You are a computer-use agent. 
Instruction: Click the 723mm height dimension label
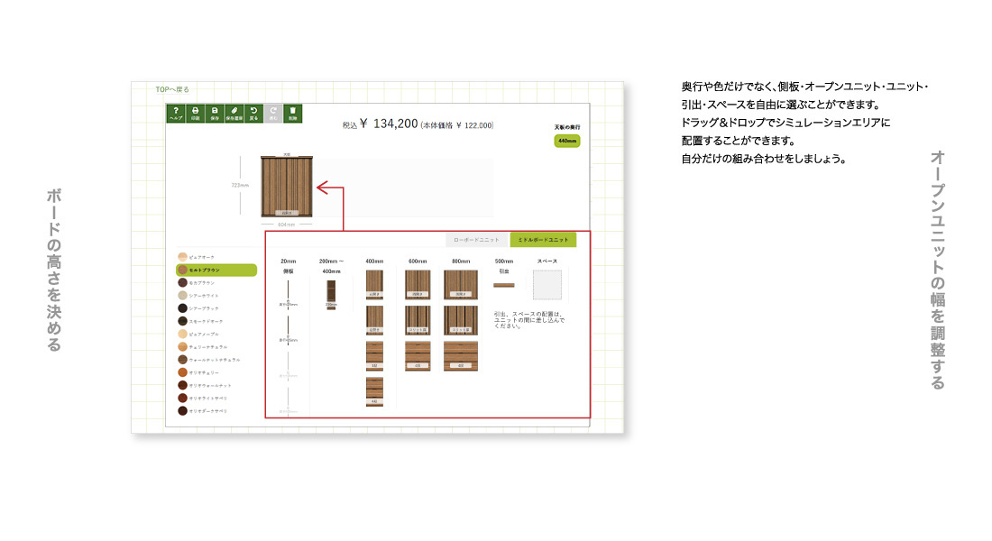coord(240,186)
